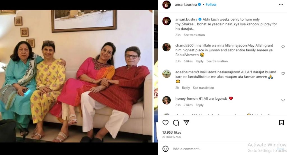Reply to honey_lemon_61's comment
Image resolution: width=287 pixels, height=155 pixels.
coord(200,105)
